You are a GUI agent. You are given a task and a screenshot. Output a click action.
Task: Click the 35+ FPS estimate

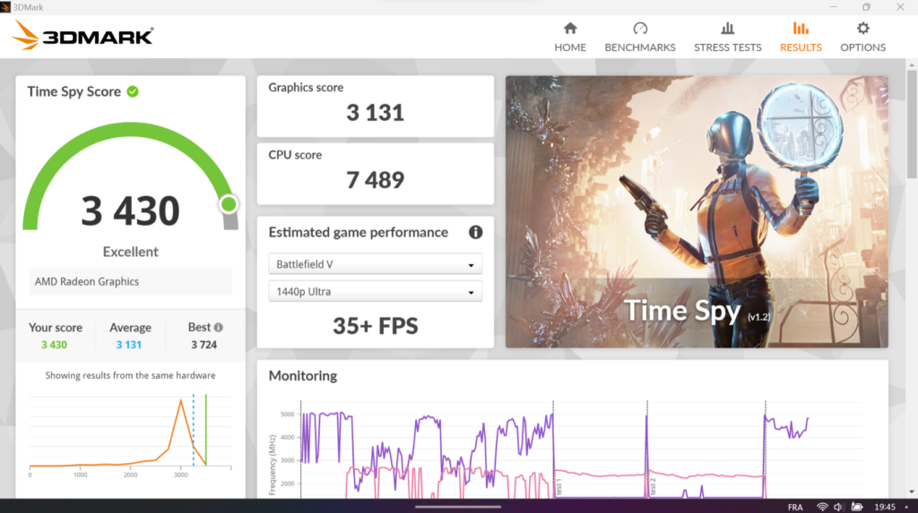point(376,326)
